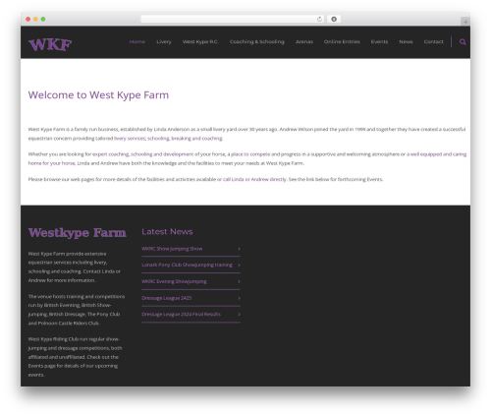
Task: Open the WKRC Show Jumping Show news item
Action: coord(172,249)
